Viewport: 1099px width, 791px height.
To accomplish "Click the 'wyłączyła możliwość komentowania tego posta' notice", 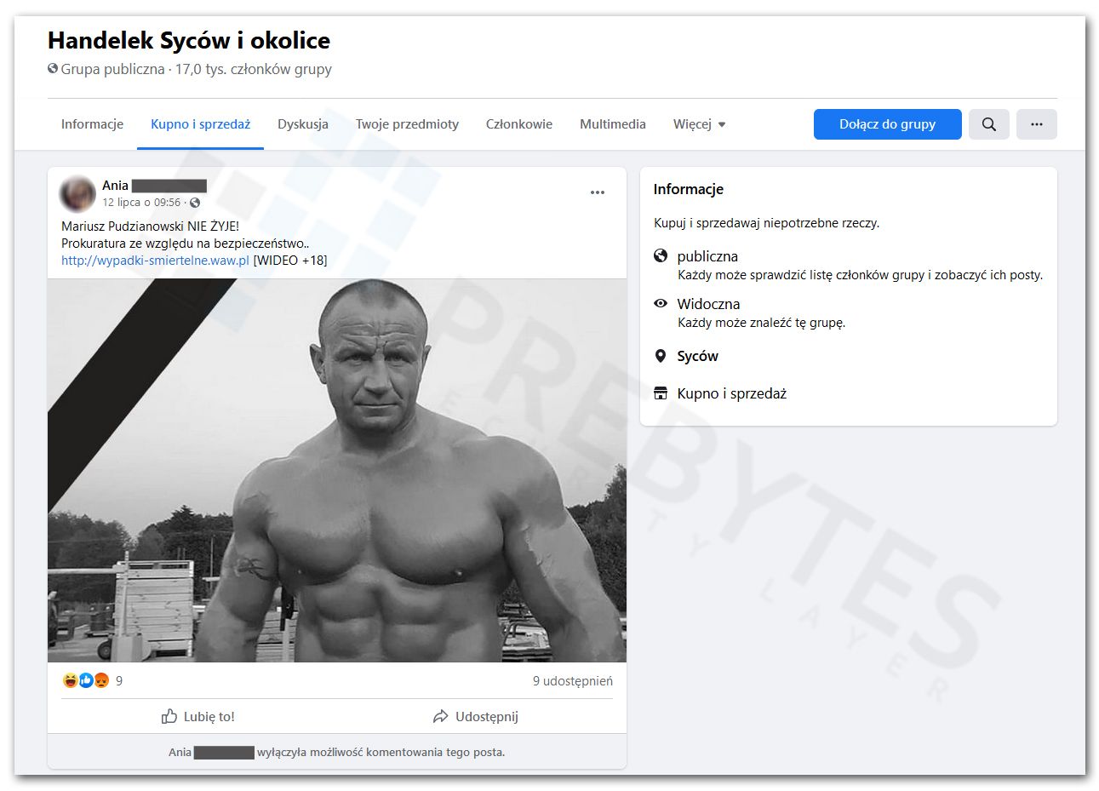I will pyautogui.click(x=381, y=753).
